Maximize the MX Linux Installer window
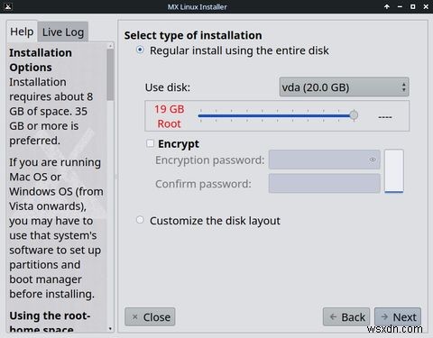Viewport: 433px width, 338px height. point(413,6)
